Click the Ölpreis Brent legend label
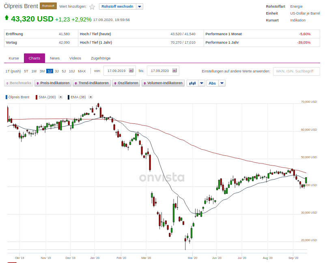Image resolution: width=327 pixels, height=263 pixels. (19, 97)
